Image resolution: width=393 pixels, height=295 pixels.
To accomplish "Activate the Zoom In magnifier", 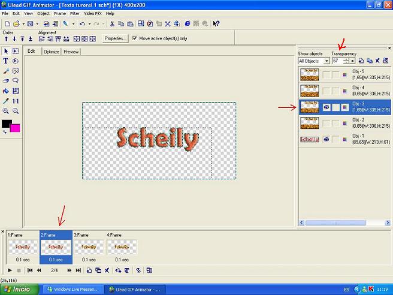I will pos(5,111).
